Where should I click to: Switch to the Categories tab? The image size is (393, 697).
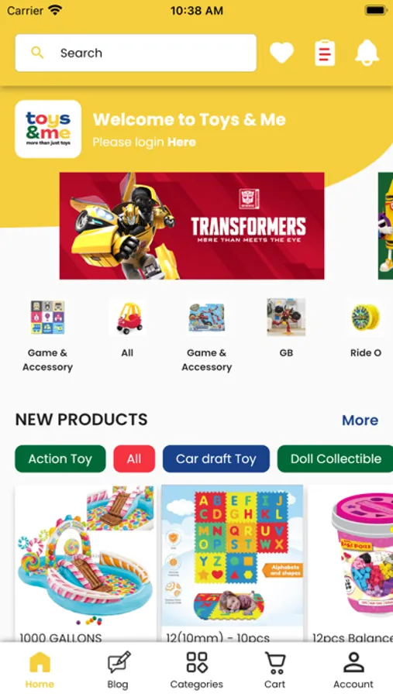(x=197, y=671)
